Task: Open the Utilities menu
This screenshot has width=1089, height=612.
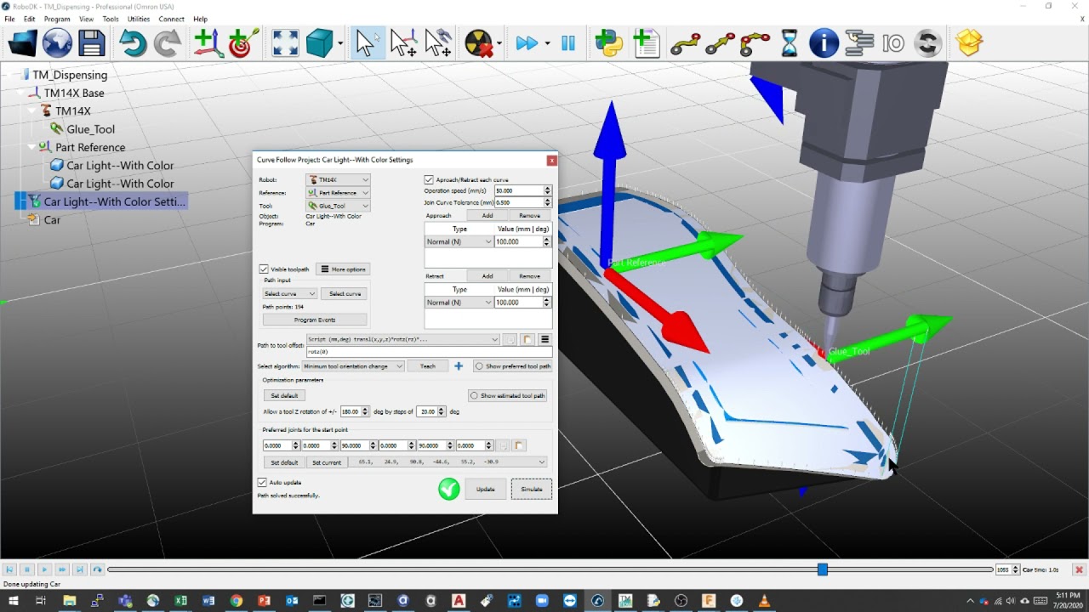Action: pyautogui.click(x=139, y=19)
